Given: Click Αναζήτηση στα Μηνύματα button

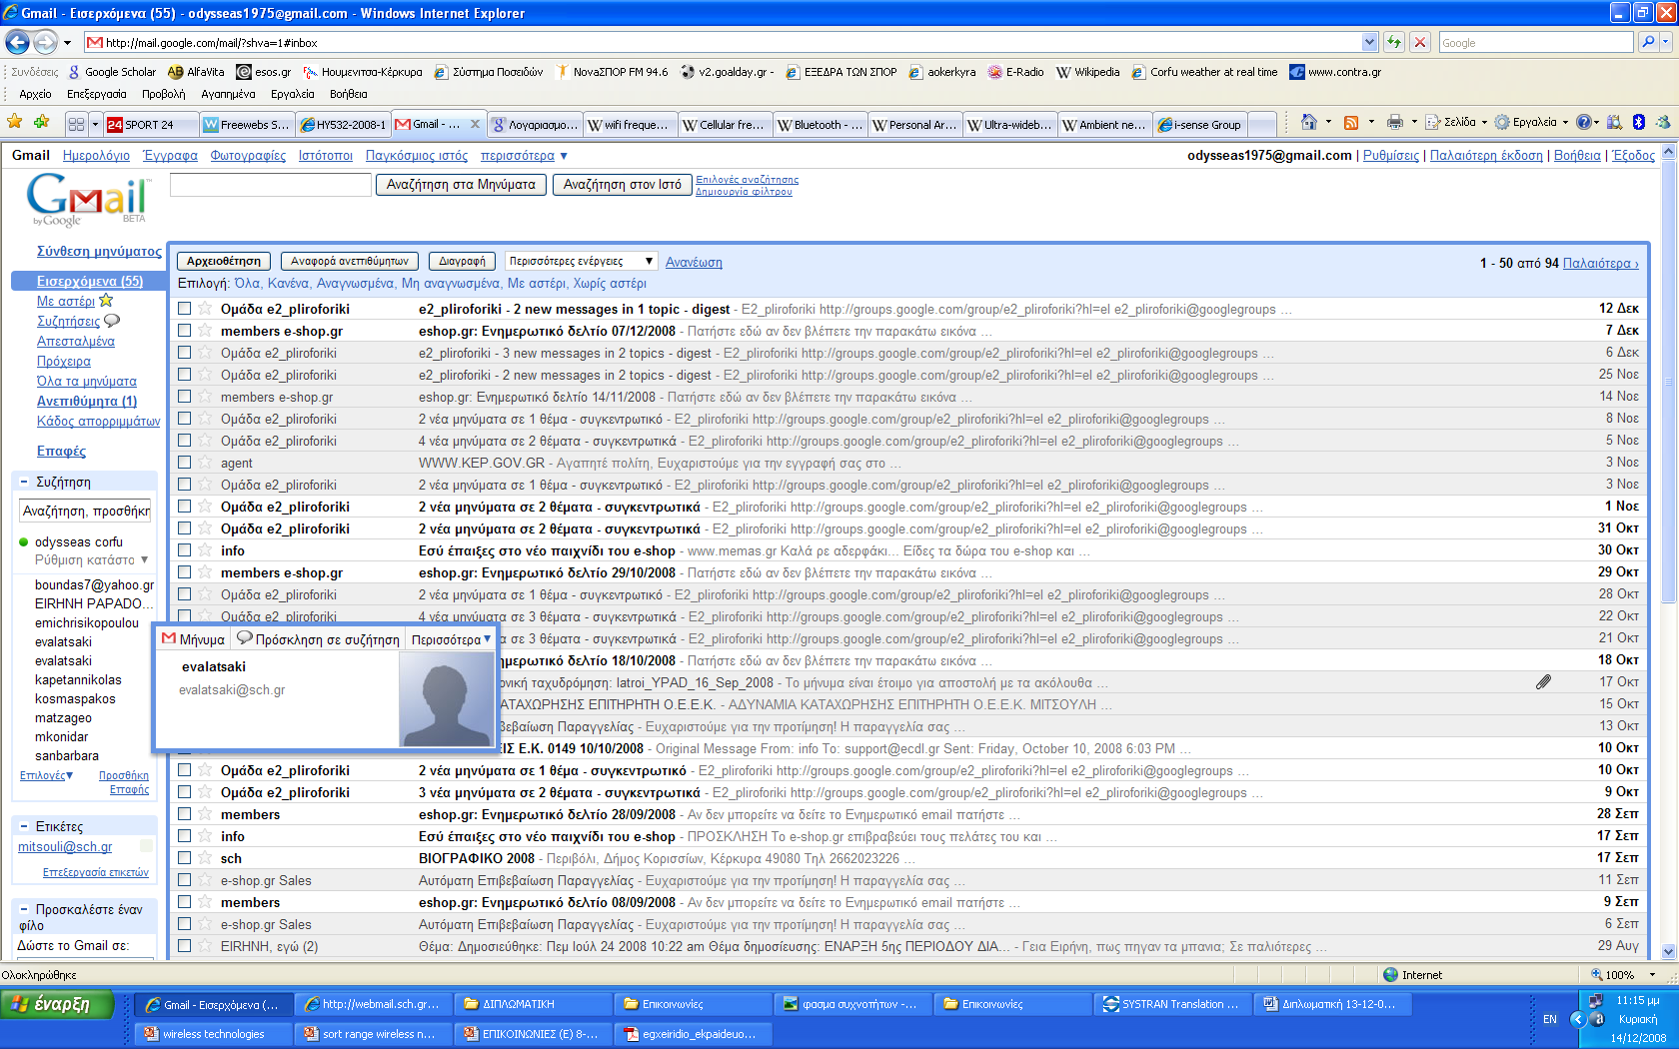Looking at the screenshot, I should pyautogui.click(x=461, y=185).
